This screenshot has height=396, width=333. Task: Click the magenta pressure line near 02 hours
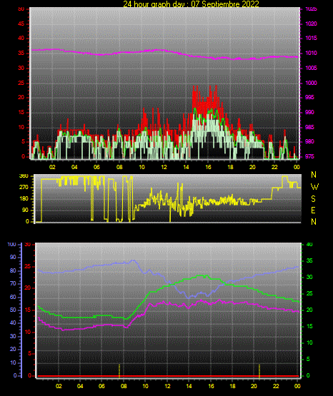tap(52, 49)
